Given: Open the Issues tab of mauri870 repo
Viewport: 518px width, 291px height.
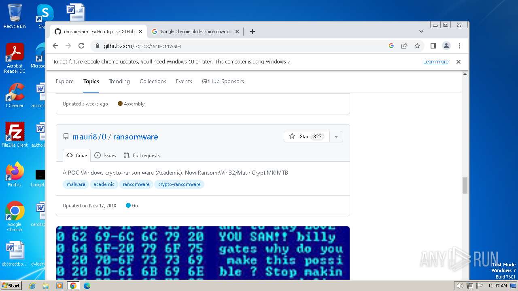Looking at the screenshot, I should point(105,155).
